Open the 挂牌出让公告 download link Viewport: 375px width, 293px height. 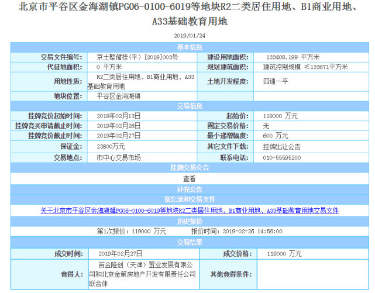[281, 146]
